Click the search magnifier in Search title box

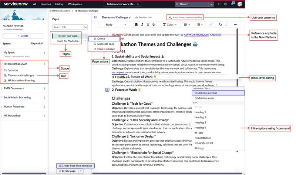click(x=85, y=27)
